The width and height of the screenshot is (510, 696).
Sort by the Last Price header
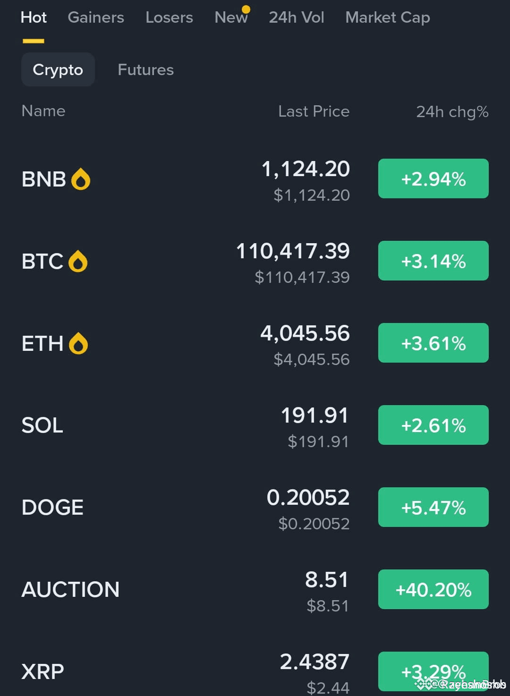(x=314, y=111)
